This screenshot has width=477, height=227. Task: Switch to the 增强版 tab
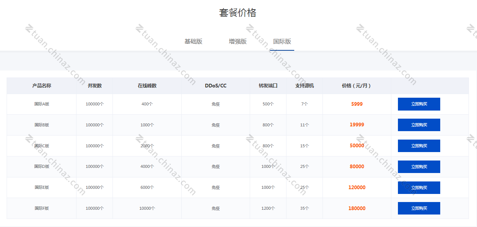coord(238,42)
